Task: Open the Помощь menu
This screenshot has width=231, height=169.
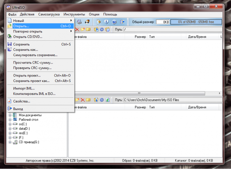Action: click(110, 14)
